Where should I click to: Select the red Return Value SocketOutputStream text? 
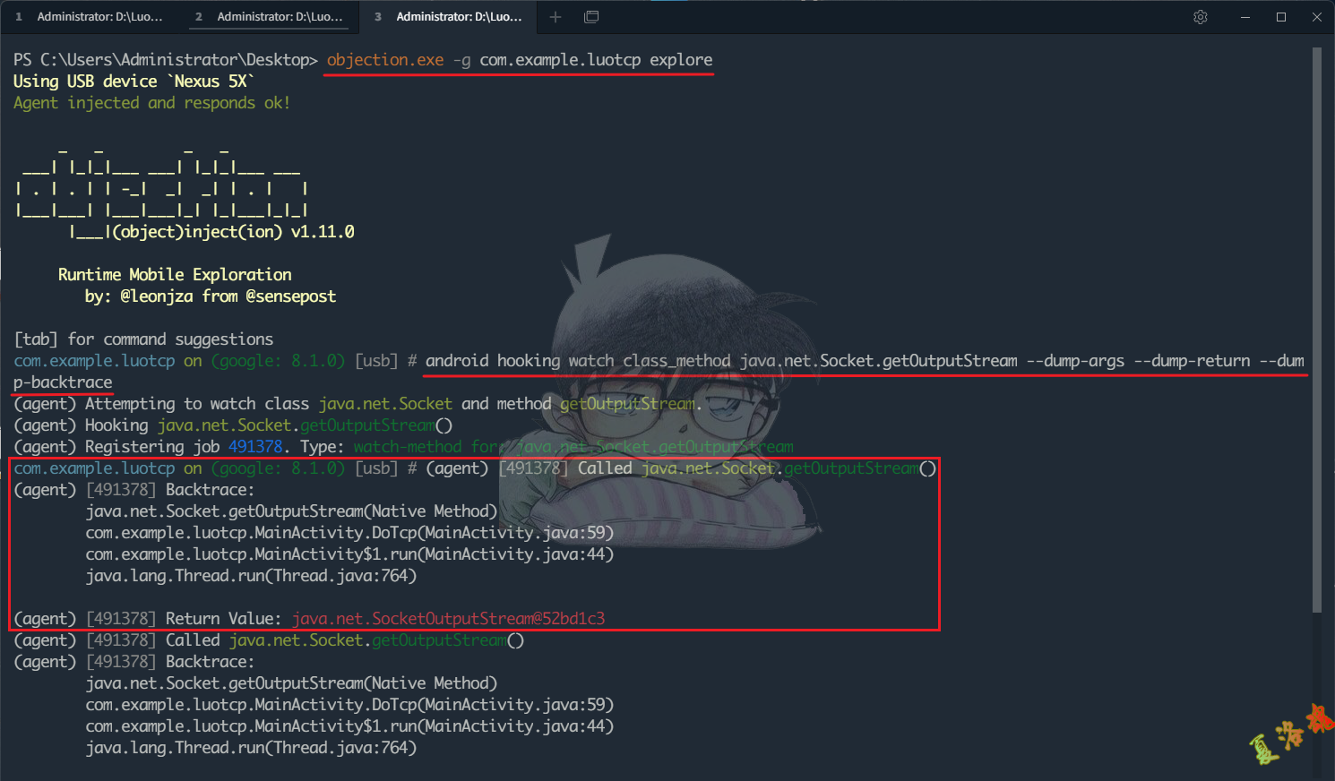click(452, 618)
